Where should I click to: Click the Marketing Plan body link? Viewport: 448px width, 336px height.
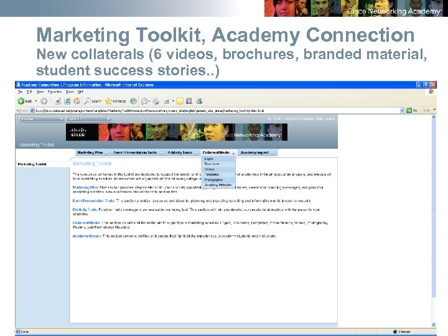pyautogui.click(x=85, y=187)
